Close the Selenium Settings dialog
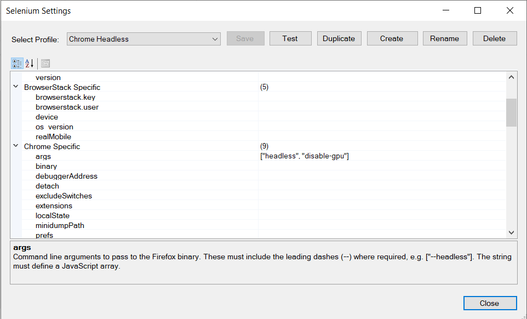 pyautogui.click(x=490, y=303)
